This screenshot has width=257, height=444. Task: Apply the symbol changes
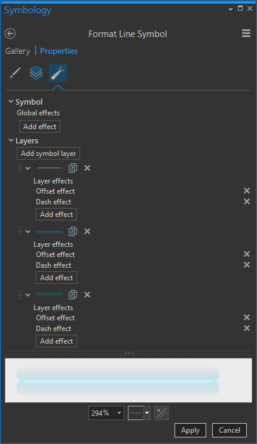[190, 430]
